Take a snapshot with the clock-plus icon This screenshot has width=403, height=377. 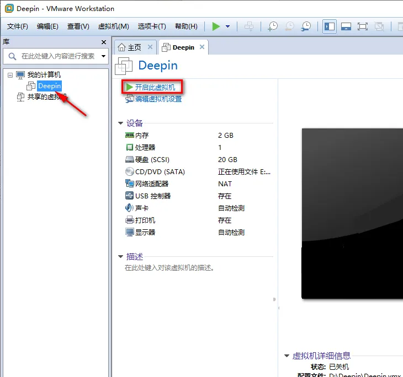pyautogui.click(x=272, y=26)
